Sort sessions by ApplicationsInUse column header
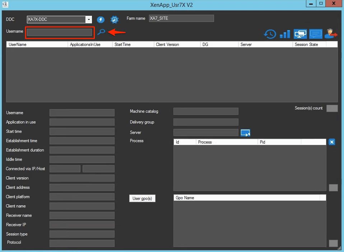 coord(90,45)
